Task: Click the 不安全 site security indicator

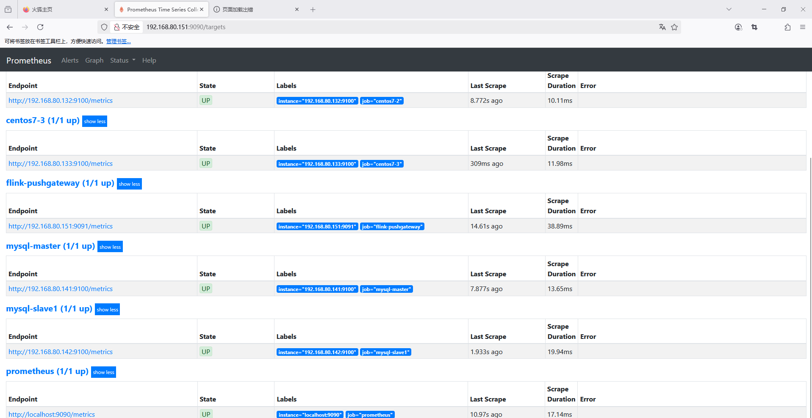Action: click(x=127, y=27)
